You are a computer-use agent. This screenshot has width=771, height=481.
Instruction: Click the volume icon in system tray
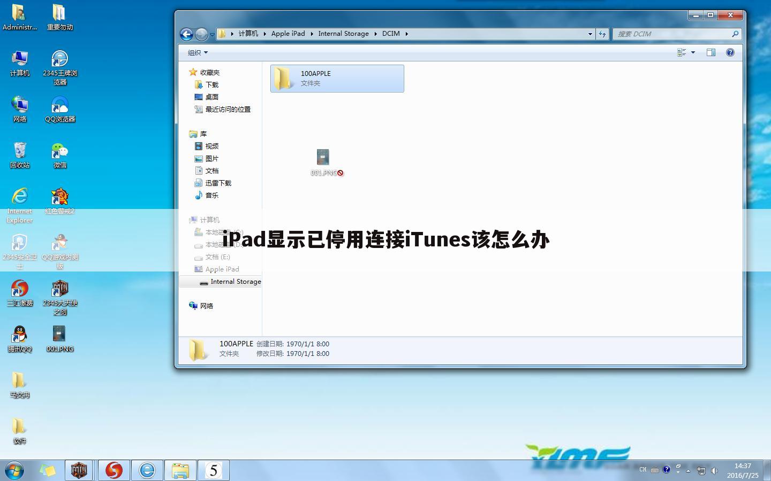(x=715, y=471)
